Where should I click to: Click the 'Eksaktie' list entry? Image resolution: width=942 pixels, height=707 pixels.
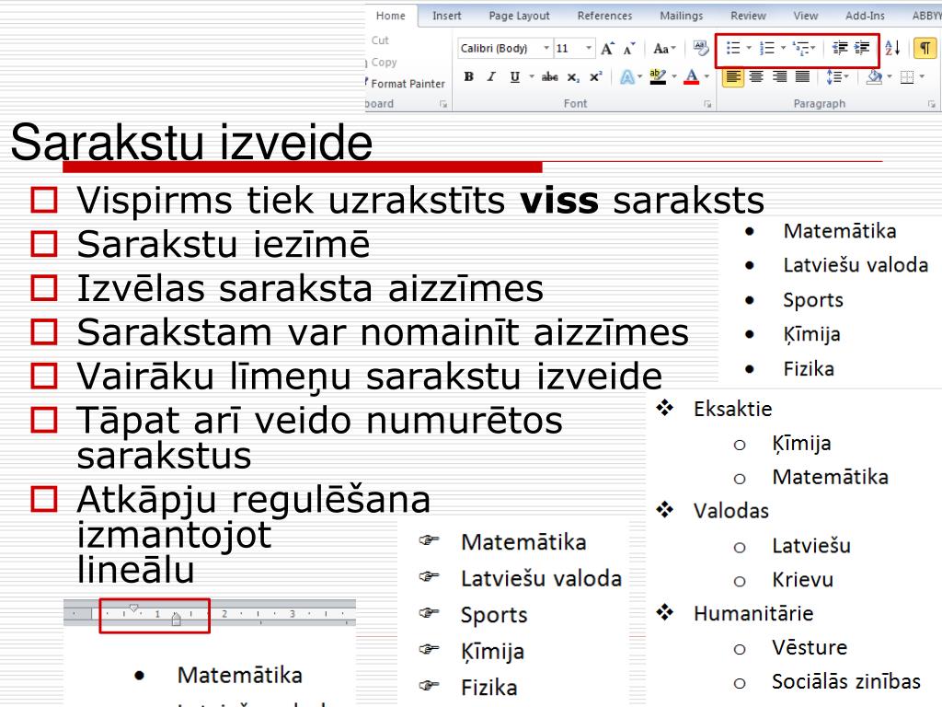pyautogui.click(x=732, y=409)
